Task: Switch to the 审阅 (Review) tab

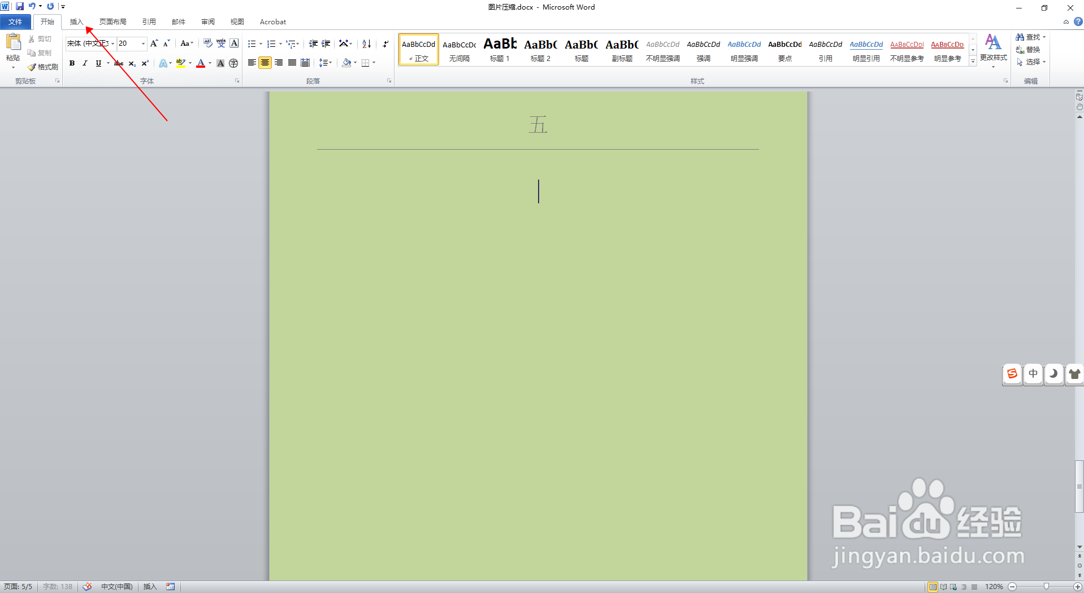Action: pyautogui.click(x=207, y=22)
